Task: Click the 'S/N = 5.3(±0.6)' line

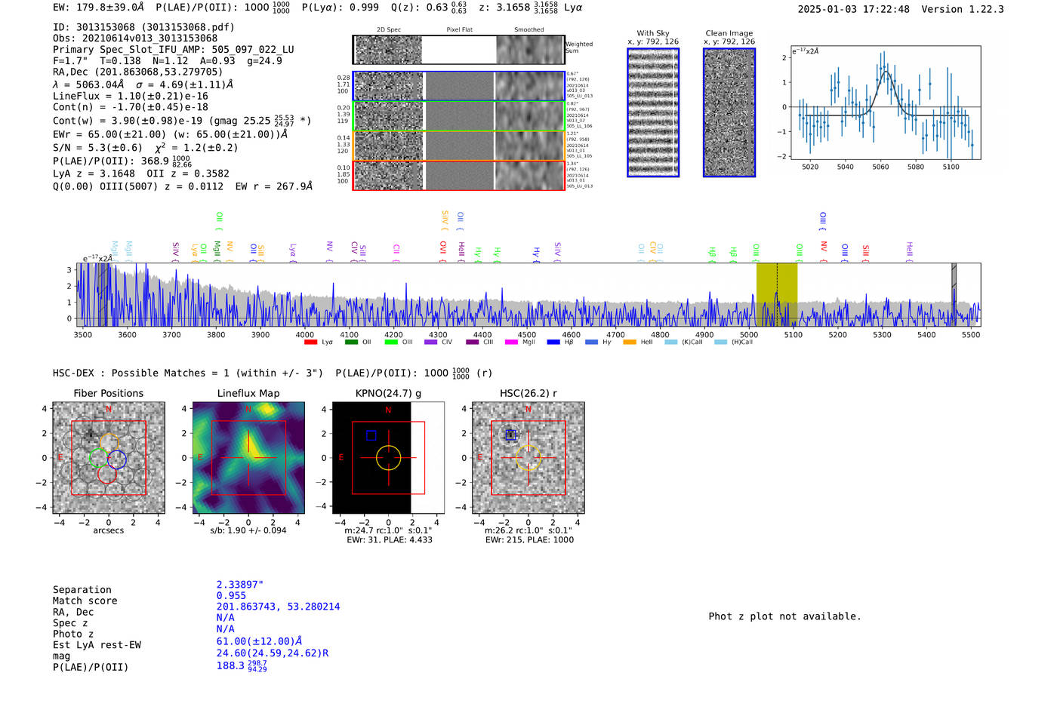Action: [x=97, y=148]
